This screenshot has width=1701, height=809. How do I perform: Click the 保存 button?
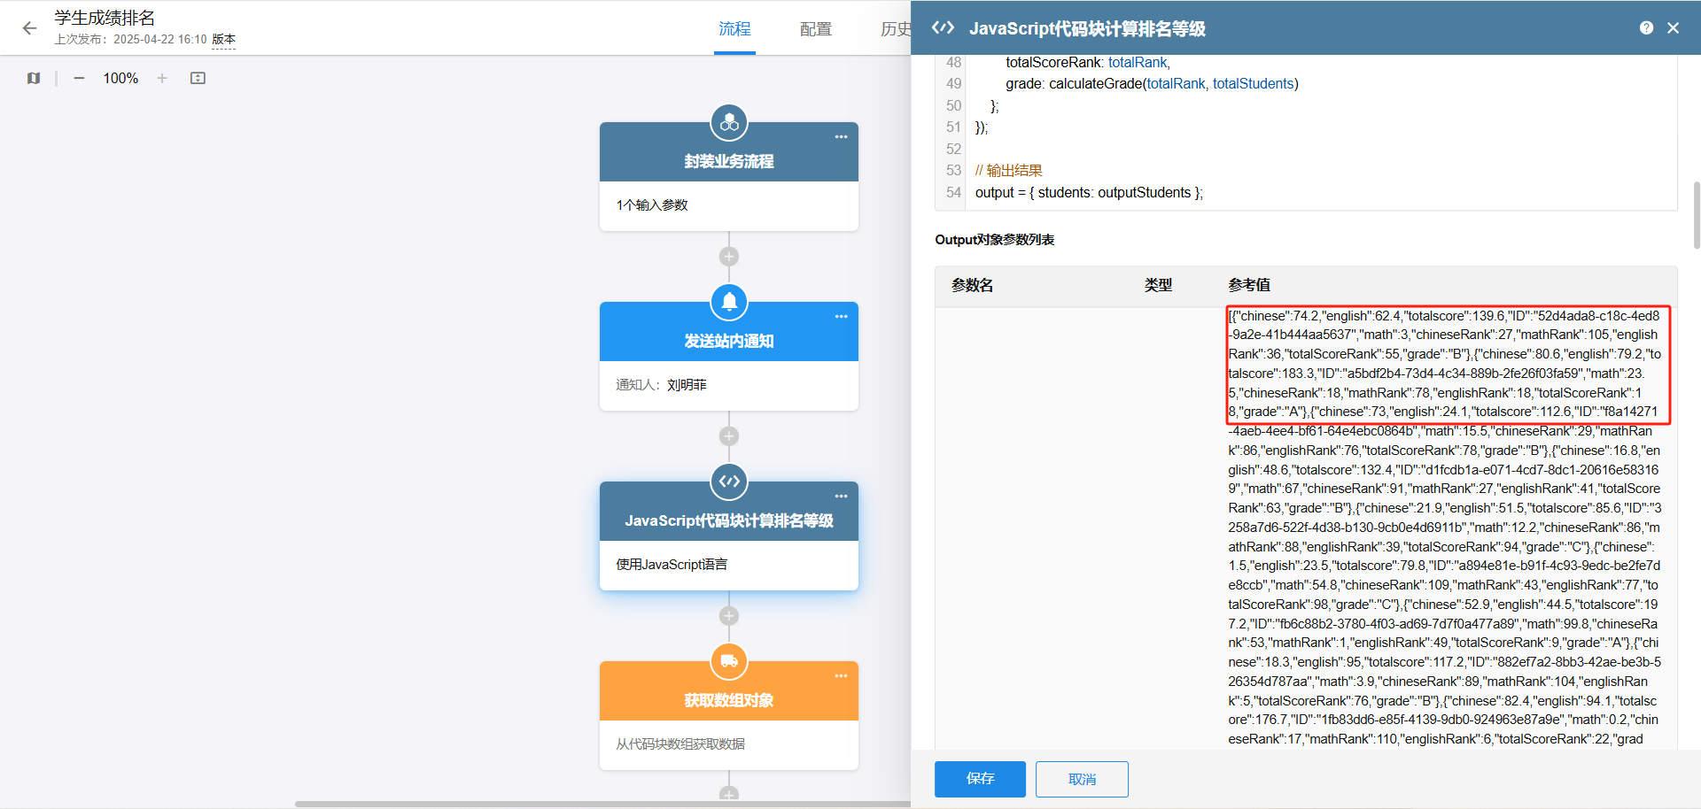980,779
